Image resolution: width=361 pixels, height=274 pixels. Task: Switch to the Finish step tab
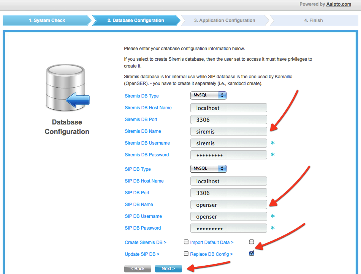[x=313, y=20]
